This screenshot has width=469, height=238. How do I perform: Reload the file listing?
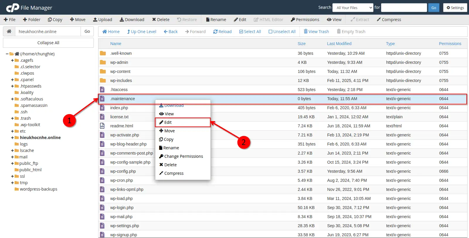tap(222, 32)
